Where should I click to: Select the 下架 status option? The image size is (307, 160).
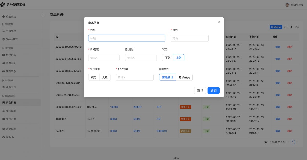pos(168,58)
